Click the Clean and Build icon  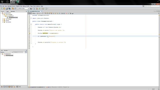click(37, 8)
